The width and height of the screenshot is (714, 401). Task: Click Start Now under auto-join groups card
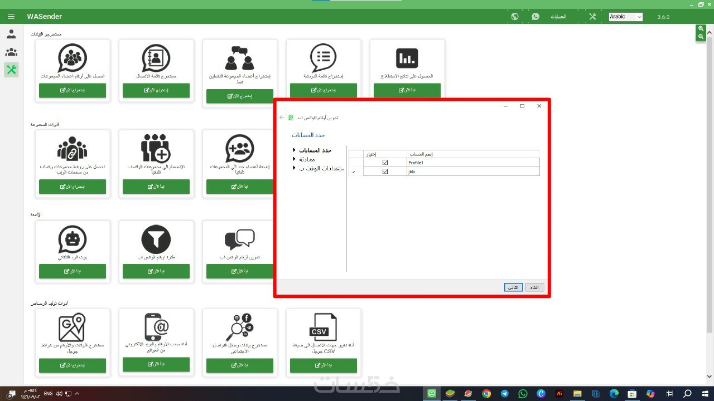pos(156,187)
